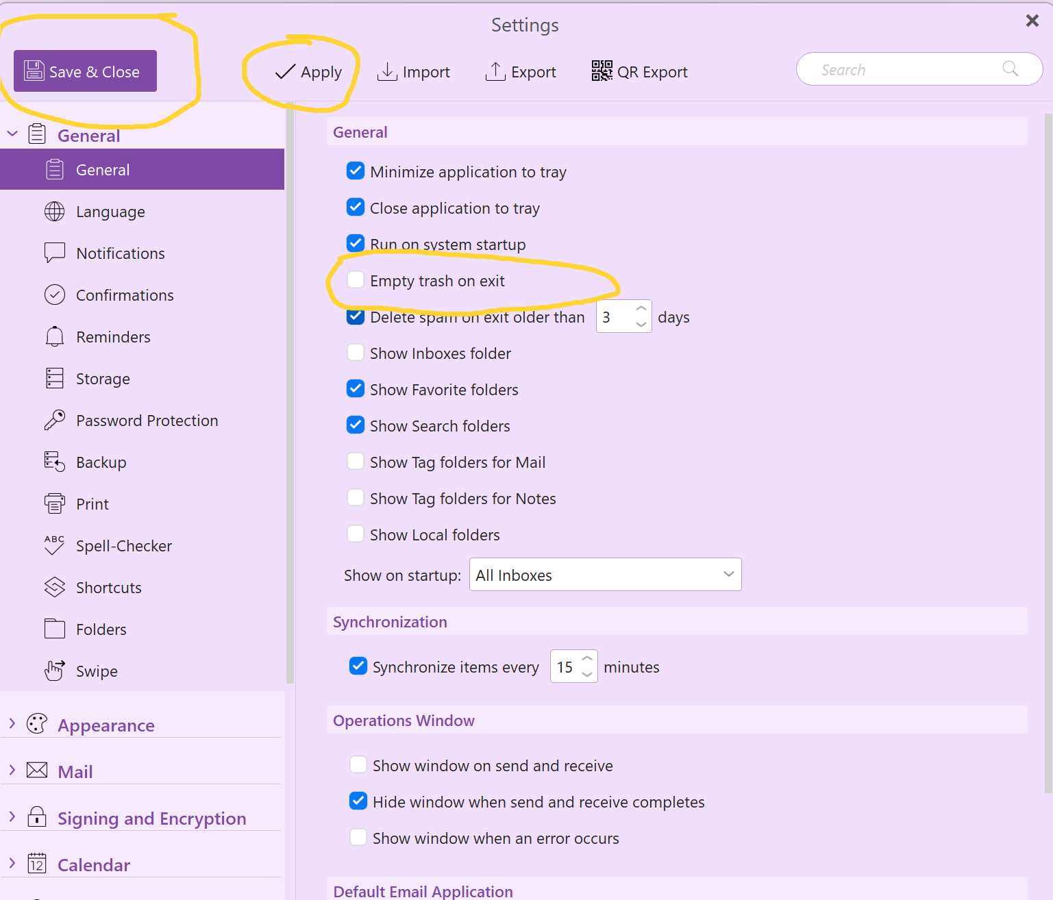
Task: Enable Empty trash on exit
Action: click(356, 279)
